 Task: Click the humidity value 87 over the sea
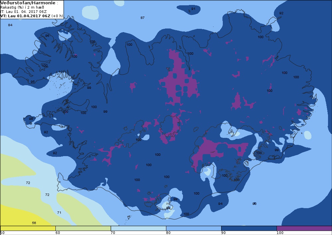point(142,18)
